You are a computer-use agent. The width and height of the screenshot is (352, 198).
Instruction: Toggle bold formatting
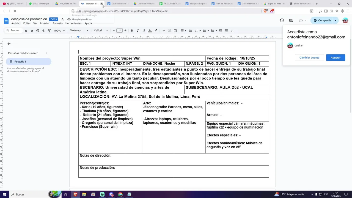coord(132,31)
